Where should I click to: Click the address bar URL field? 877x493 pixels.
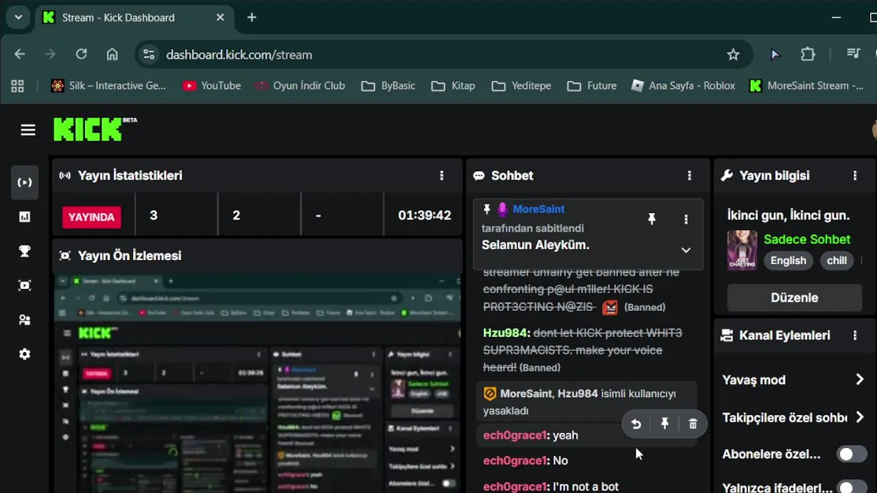coord(438,54)
